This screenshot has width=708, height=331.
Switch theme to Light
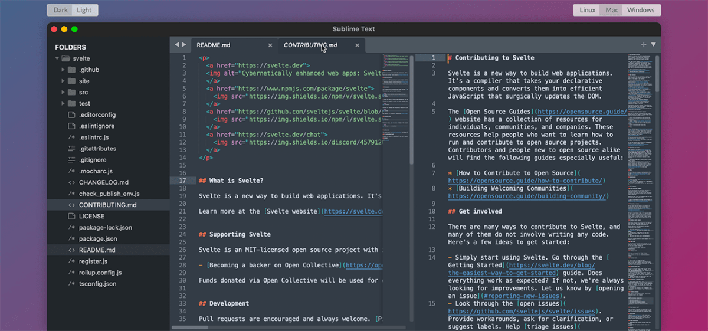click(84, 10)
